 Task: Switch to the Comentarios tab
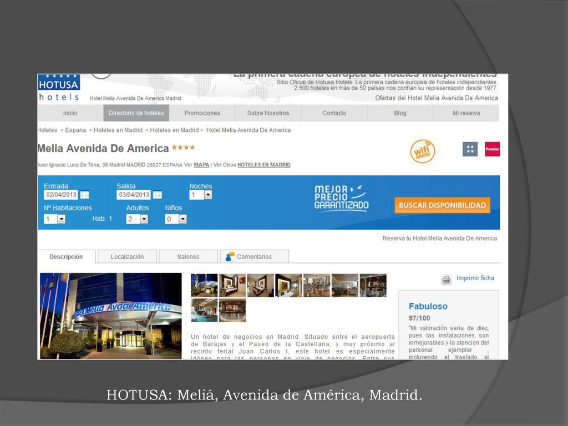click(x=254, y=256)
